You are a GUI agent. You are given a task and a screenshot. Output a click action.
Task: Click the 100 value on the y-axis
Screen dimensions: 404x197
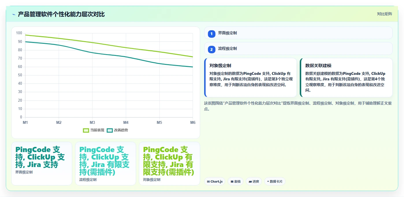(x=19, y=33)
